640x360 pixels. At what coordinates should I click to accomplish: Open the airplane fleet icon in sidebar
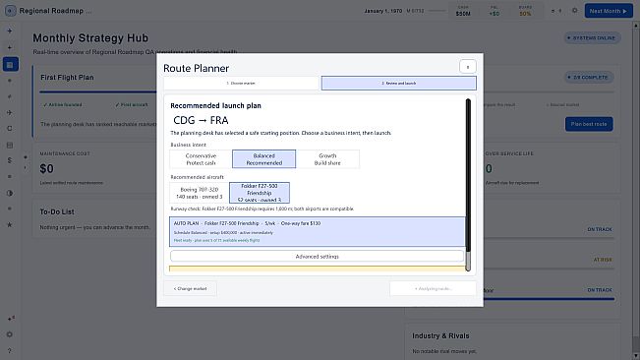point(10,113)
